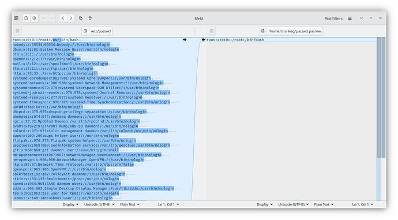Click the geoclue Geoinformation service line
The width and height of the screenshot is (398, 220).
pyautogui.click(x=91, y=146)
